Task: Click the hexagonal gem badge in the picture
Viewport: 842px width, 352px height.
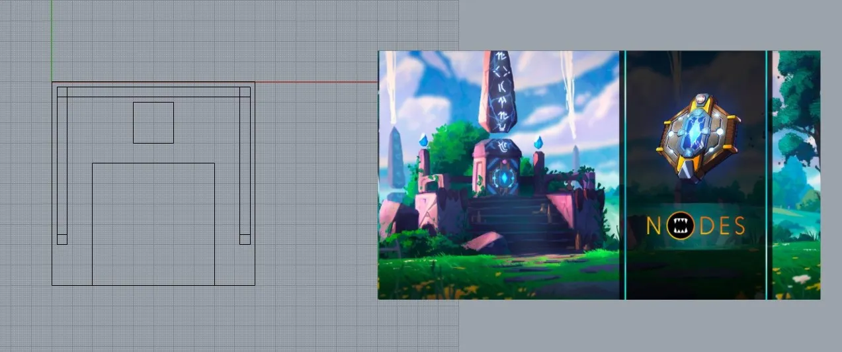Action: 697,138
